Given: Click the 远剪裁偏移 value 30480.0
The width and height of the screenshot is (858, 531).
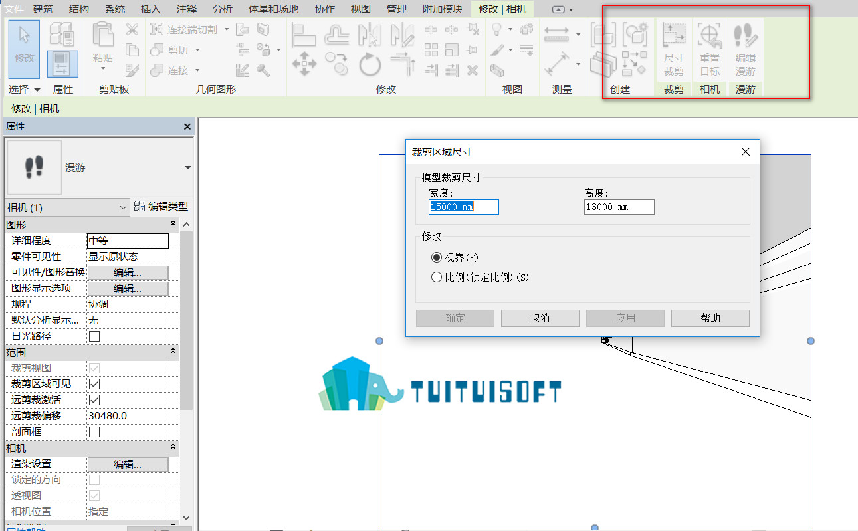Looking at the screenshot, I should [128, 416].
